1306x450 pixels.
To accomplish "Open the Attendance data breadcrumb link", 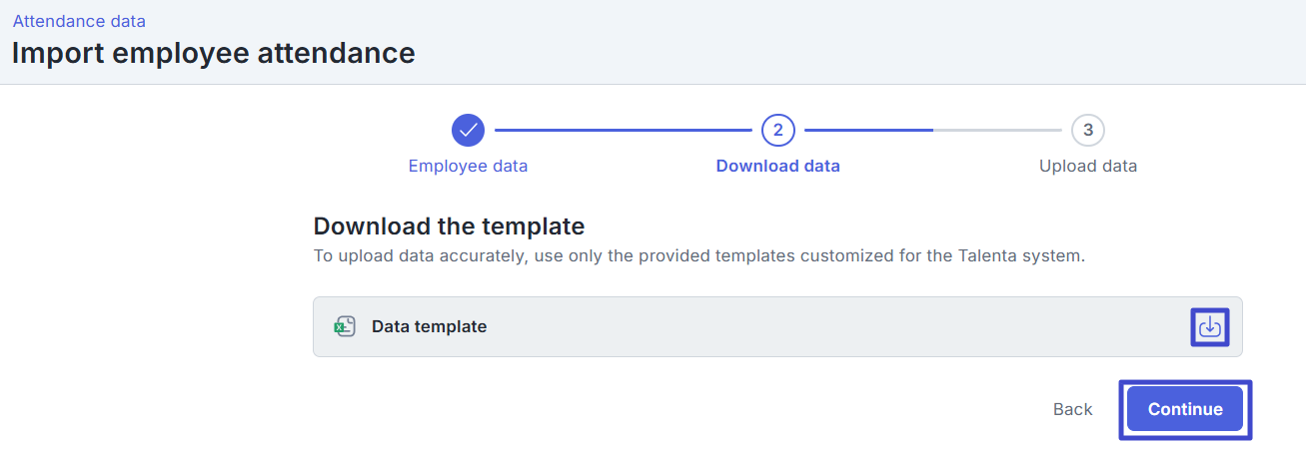I will point(79,21).
